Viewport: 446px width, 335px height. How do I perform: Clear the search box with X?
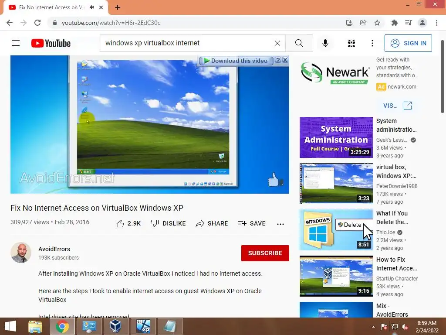point(277,43)
